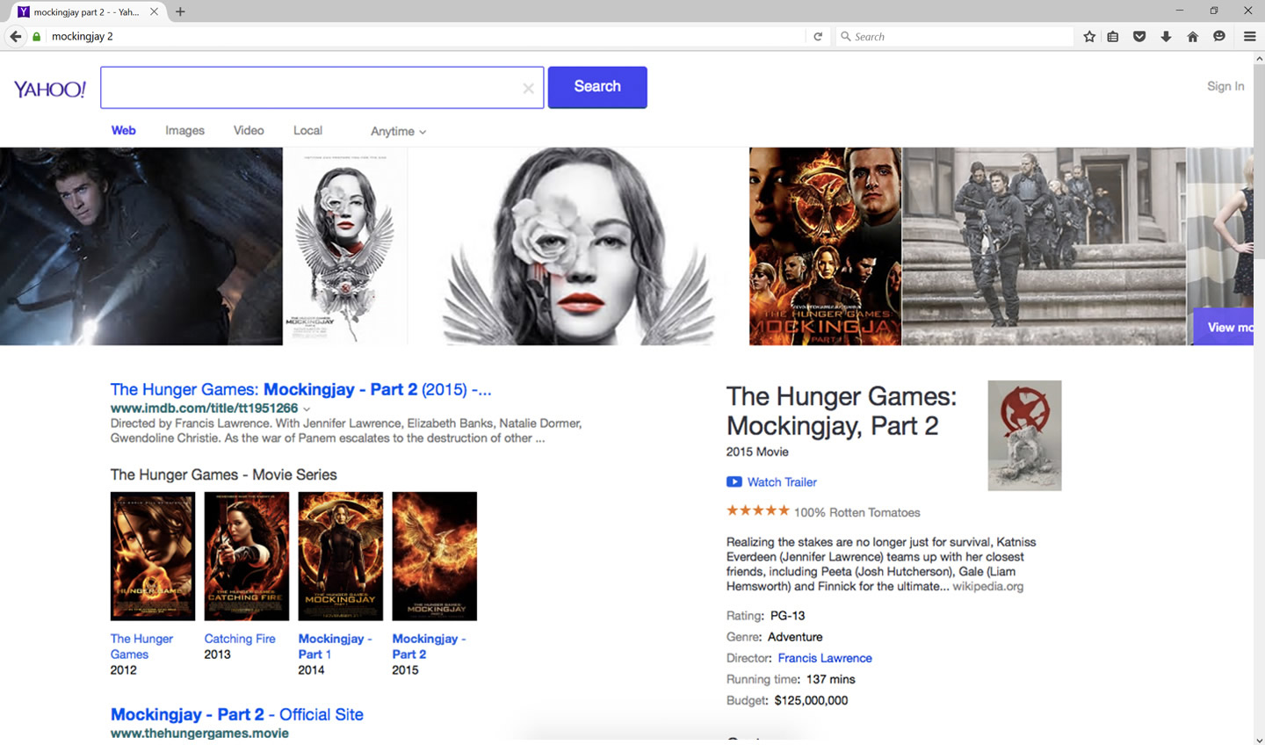Bookmark this page with the star icon

[x=1089, y=36]
